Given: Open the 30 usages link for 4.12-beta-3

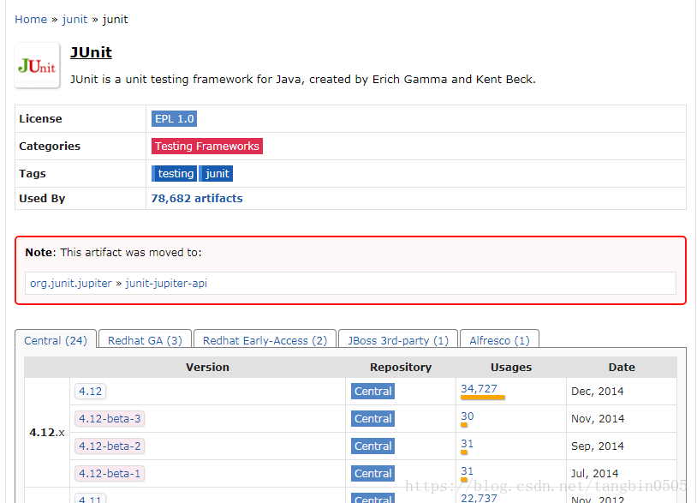Looking at the screenshot, I should point(468,416).
